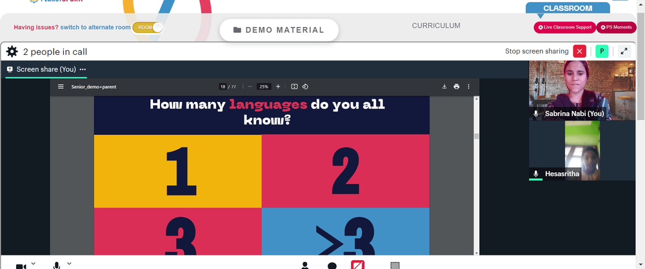The width and height of the screenshot is (645, 269).
Task: Expand the call to fullscreen
Action: 624,52
